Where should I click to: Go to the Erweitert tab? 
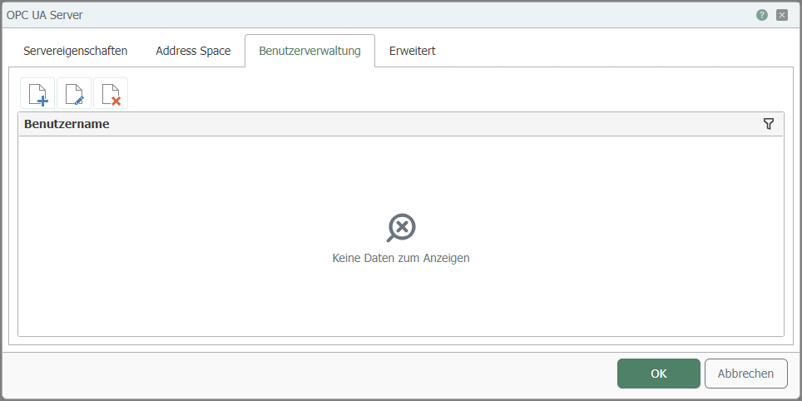pyautogui.click(x=412, y=51)
